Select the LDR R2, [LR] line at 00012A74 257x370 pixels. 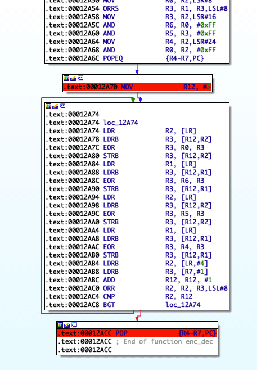coord(121,131)
